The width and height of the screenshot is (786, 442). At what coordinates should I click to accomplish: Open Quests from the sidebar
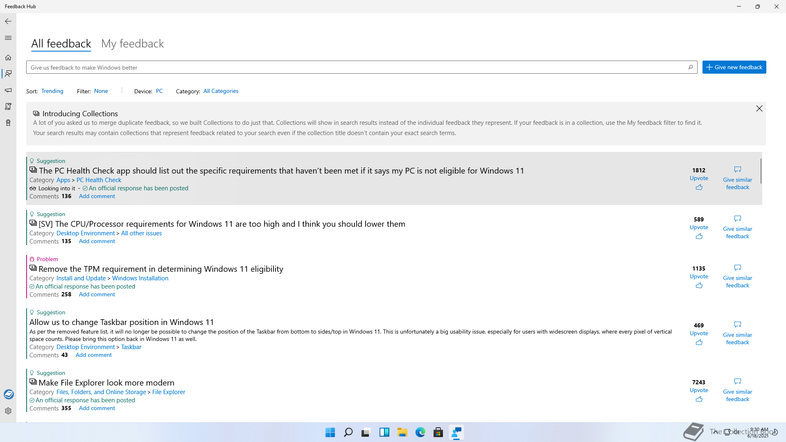click(8, 106)
